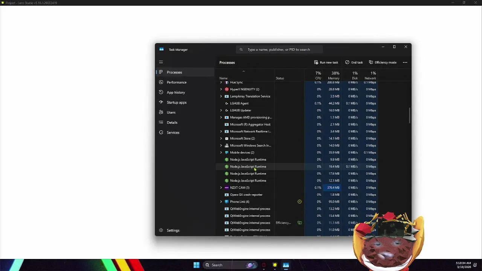The image size is (482, 271).
Task: Click the Task Manager title bar app icon
Action: click(x=162, y=49)
